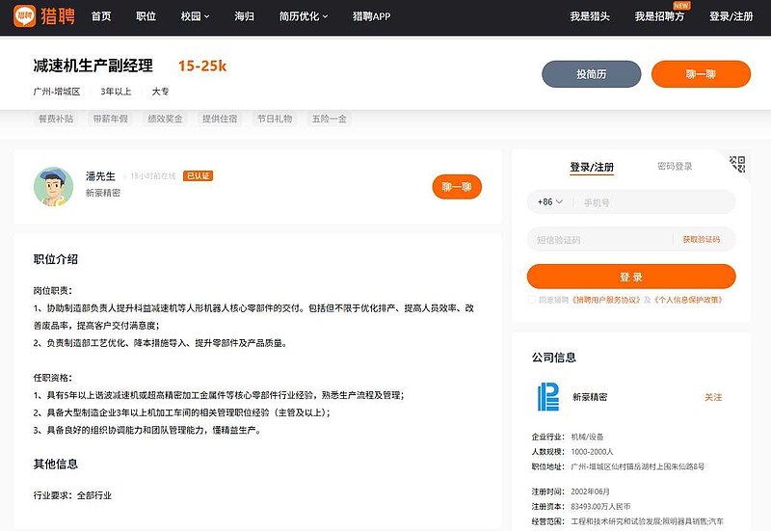
Task: Agree to the user agreement checkbox
Action: coord(532,300)
